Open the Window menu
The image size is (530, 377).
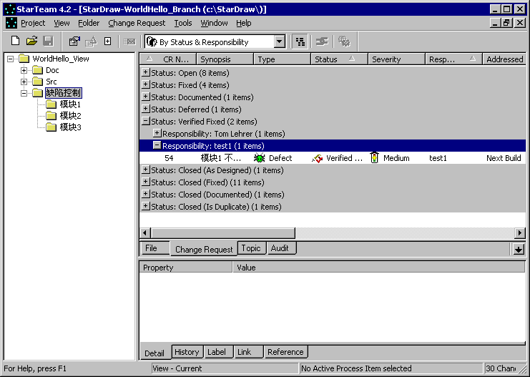[214, 23]
